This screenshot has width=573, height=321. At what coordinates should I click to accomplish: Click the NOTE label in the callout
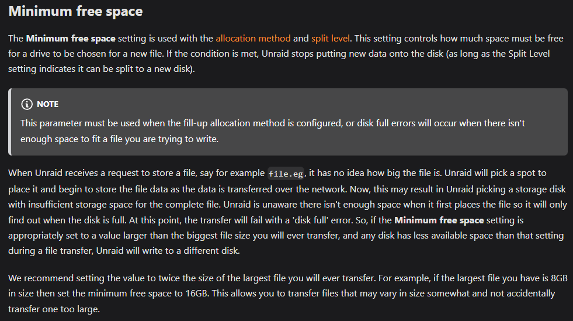47,104
